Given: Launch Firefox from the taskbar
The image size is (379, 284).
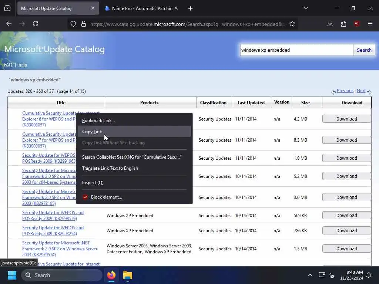Looking at the screenshot, I should coord(111,275).
